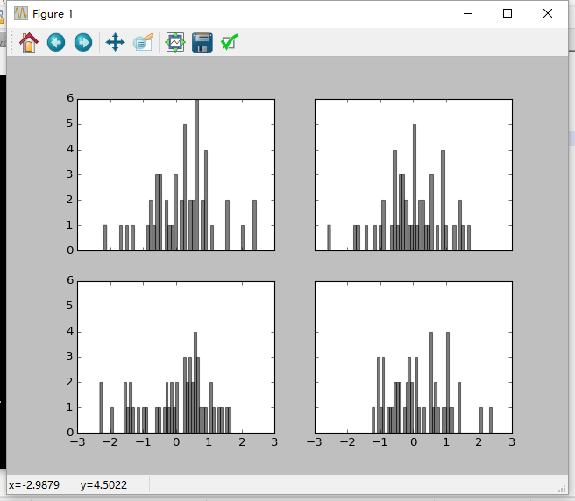Save the figure with the floppy icon
Image resolution: width=575 pixels, height=501 pixels.
coord(202,43)
